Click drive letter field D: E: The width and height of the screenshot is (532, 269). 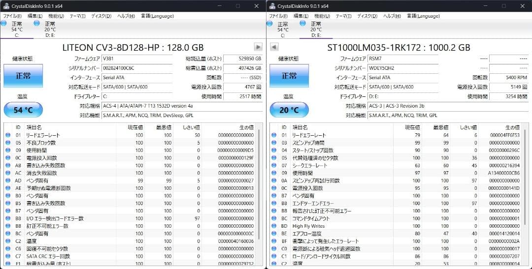pos(403,96)
